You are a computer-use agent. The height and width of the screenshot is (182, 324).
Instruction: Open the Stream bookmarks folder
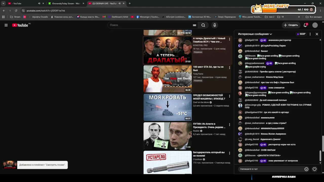tap(15, 17)
